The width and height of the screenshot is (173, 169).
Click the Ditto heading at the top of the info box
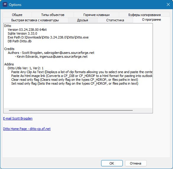8,26
